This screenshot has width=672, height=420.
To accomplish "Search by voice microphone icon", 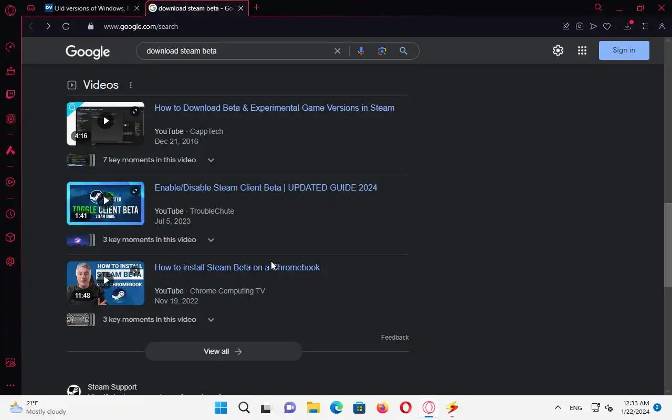I will click(361, 51).
